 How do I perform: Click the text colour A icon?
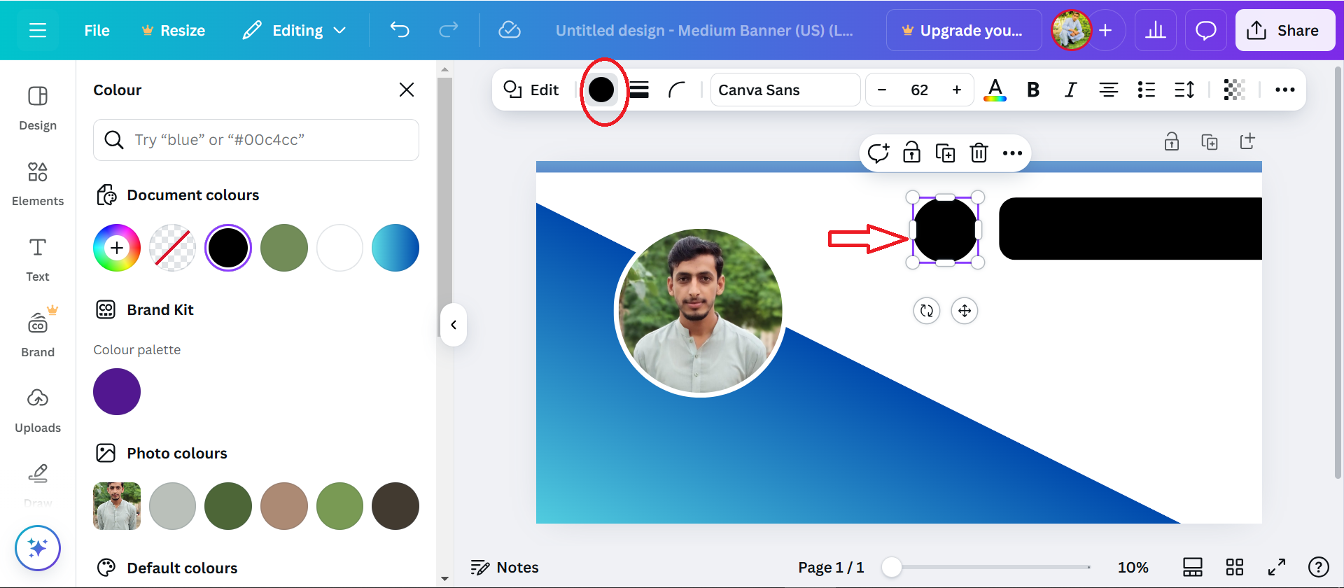[995, 90]
